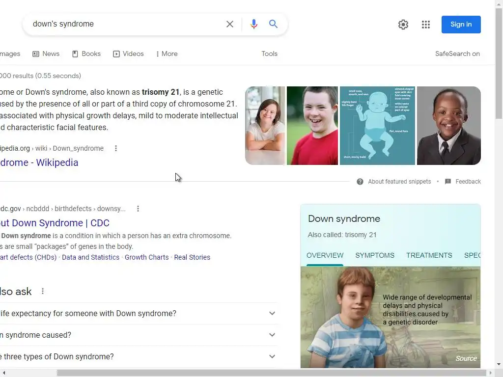Click the knowledge panel illustration Source label
The height and width of the screenshot is (377, 503).
(466, 358)
